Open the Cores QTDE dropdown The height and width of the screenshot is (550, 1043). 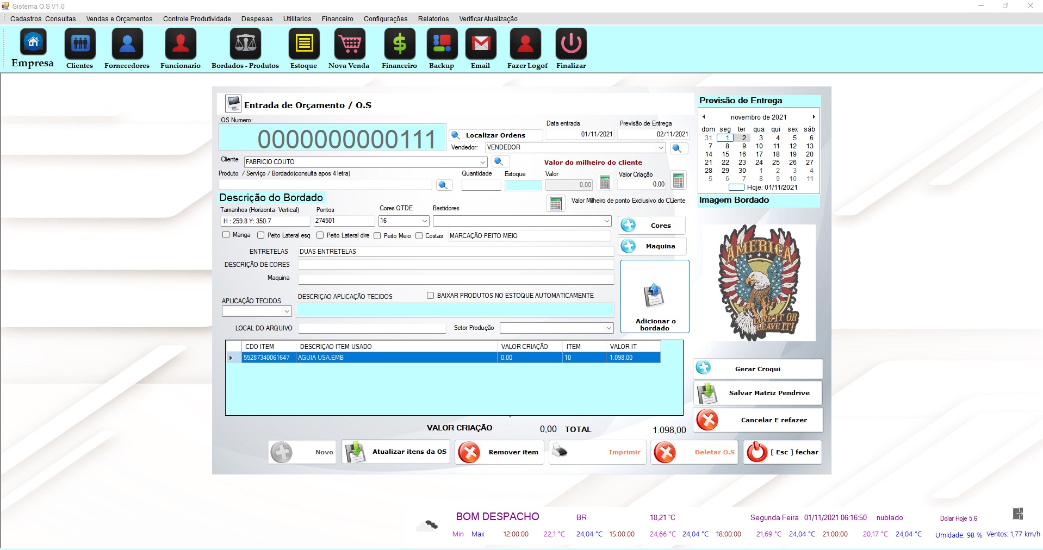tap(424, 221)
